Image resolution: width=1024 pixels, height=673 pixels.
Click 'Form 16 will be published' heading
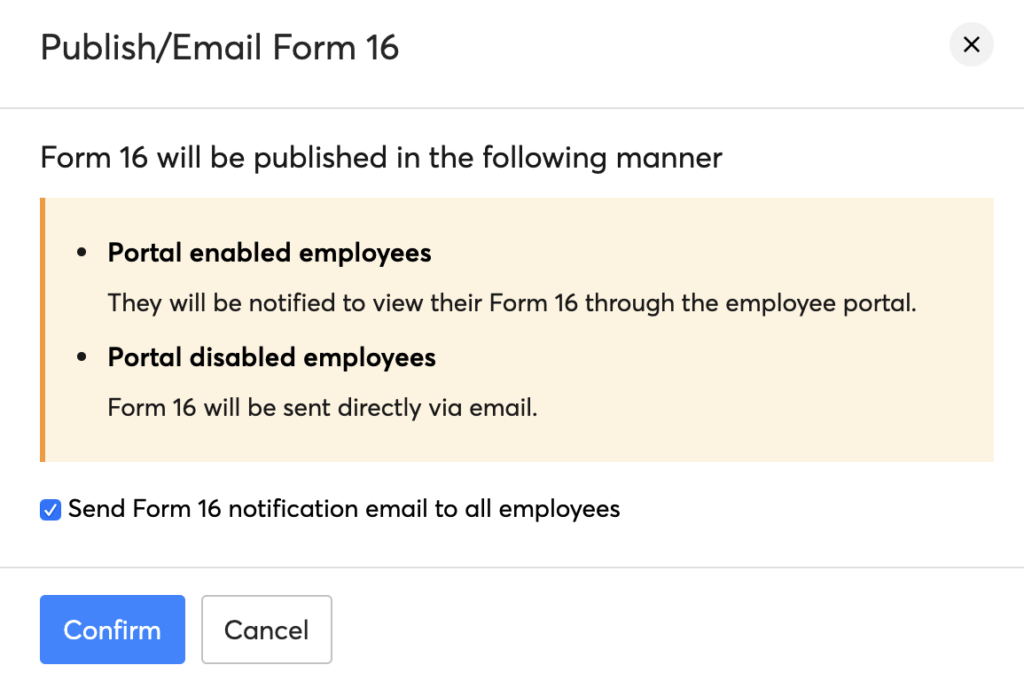click(x=381, y=158)
